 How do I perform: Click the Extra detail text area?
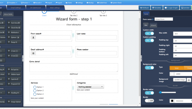point(74,67)
